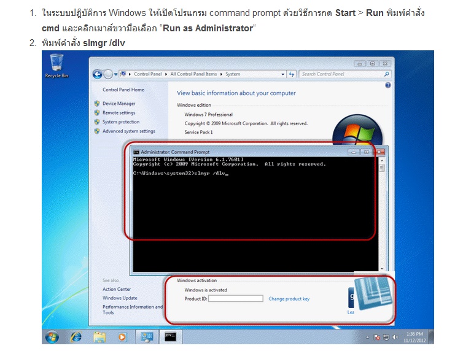This screenshot has width=455, height=351.
Task: Click the Windows 7 Professional edition text
Action: click(208, 115)
